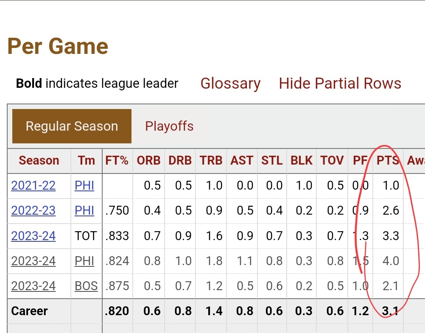Sort by the Season column header
The image size is (425, 333).
coord(39,161)
